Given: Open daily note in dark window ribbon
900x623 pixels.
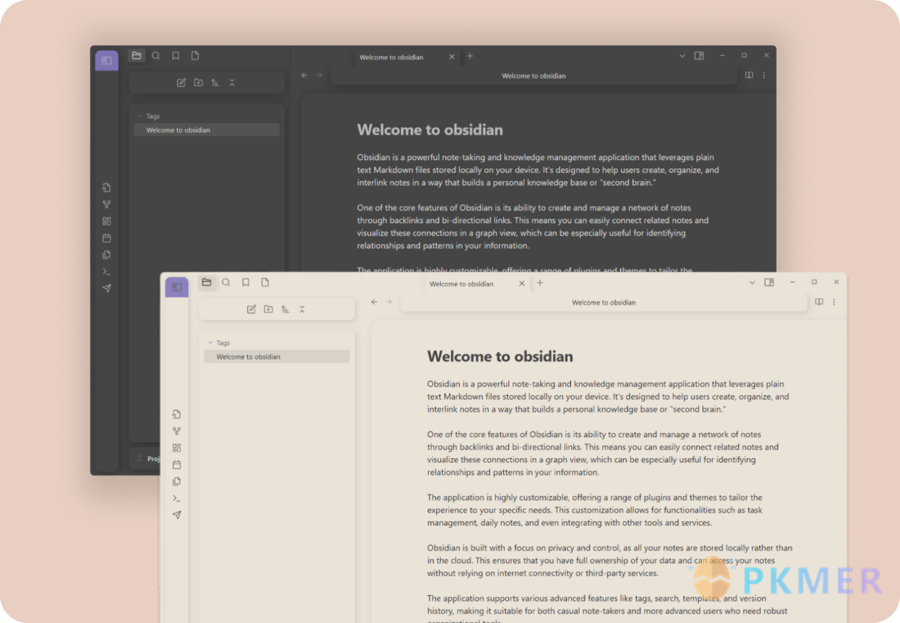Looking at the screenshot, I should [x=107, y=238].
